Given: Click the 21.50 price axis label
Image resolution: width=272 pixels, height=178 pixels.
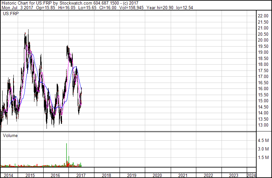Looking at the screenshot, I should [263, 22].
